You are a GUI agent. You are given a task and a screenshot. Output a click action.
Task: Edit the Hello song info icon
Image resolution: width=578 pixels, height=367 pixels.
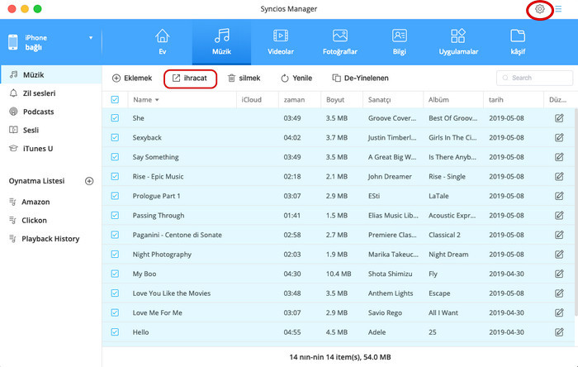point(559,332)
